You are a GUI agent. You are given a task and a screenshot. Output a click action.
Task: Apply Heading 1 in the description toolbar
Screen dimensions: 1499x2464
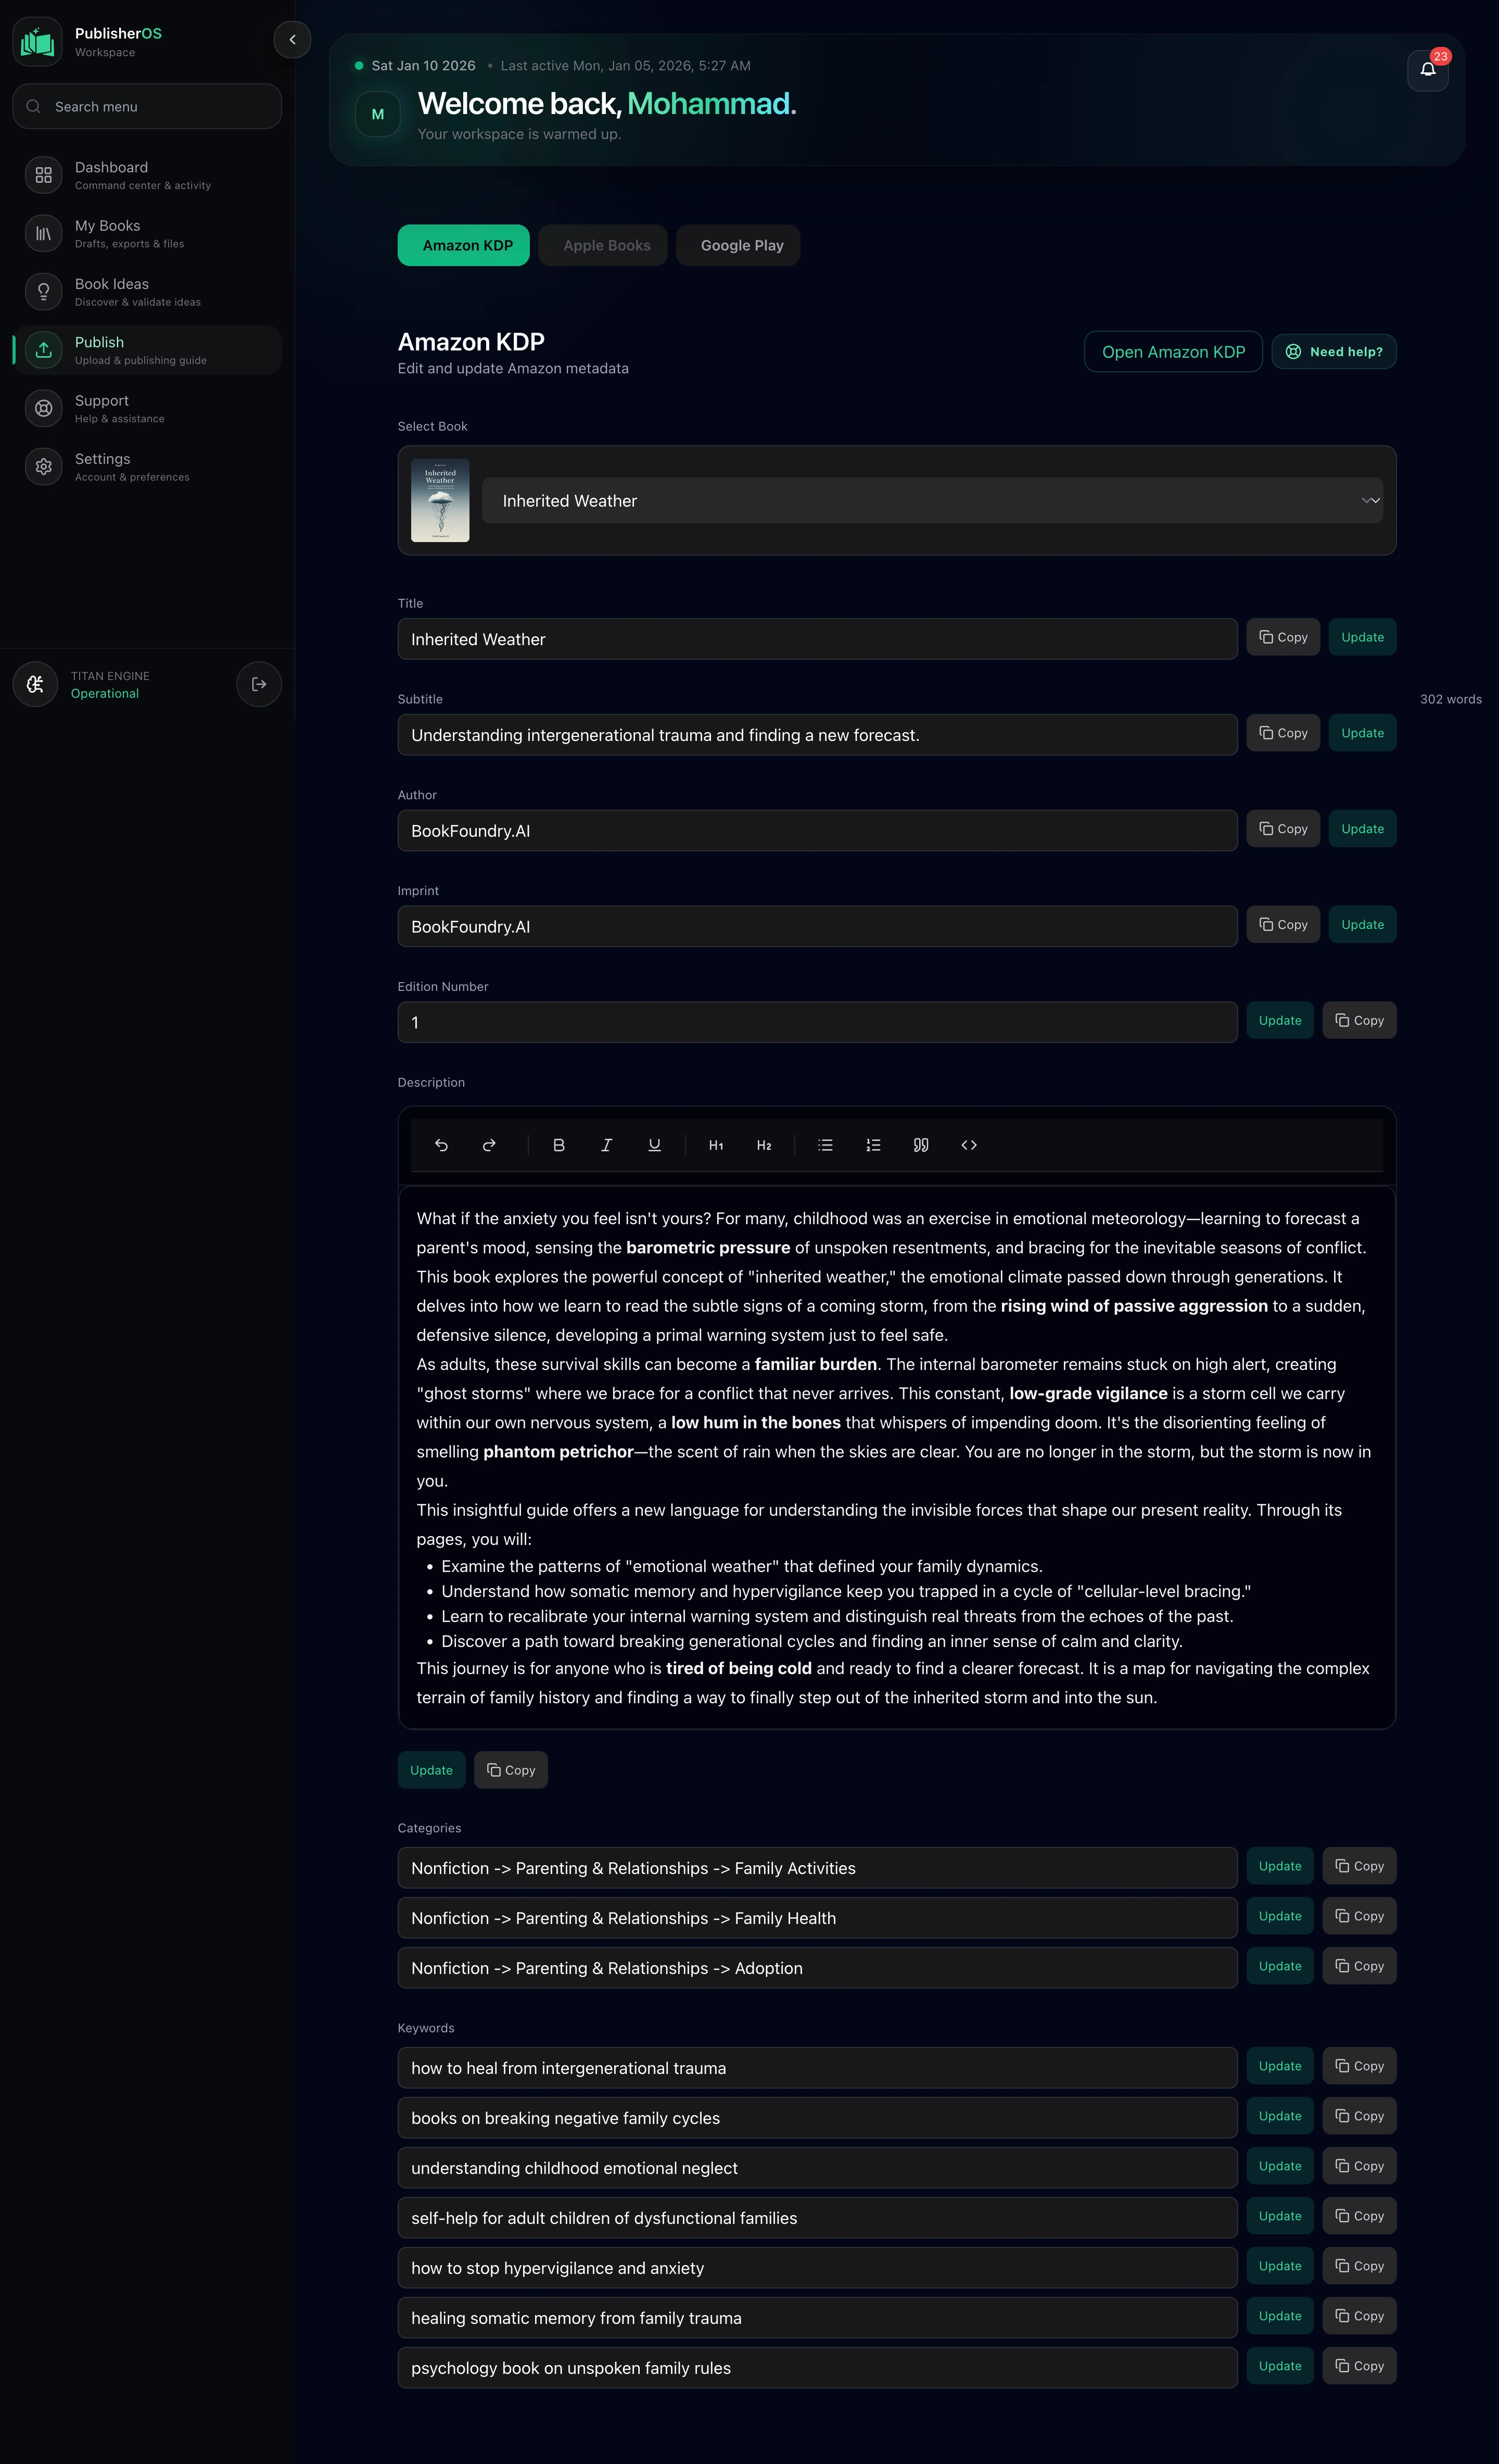pyautogui.click(x=716, y=1145)
